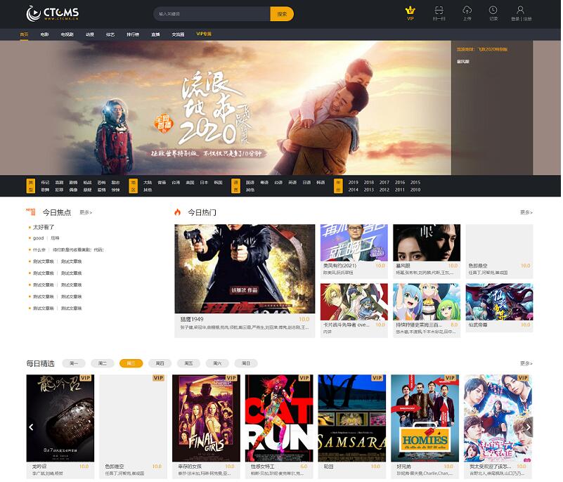
Task: Open the Homies poster
Action: [x=425, y=418]
